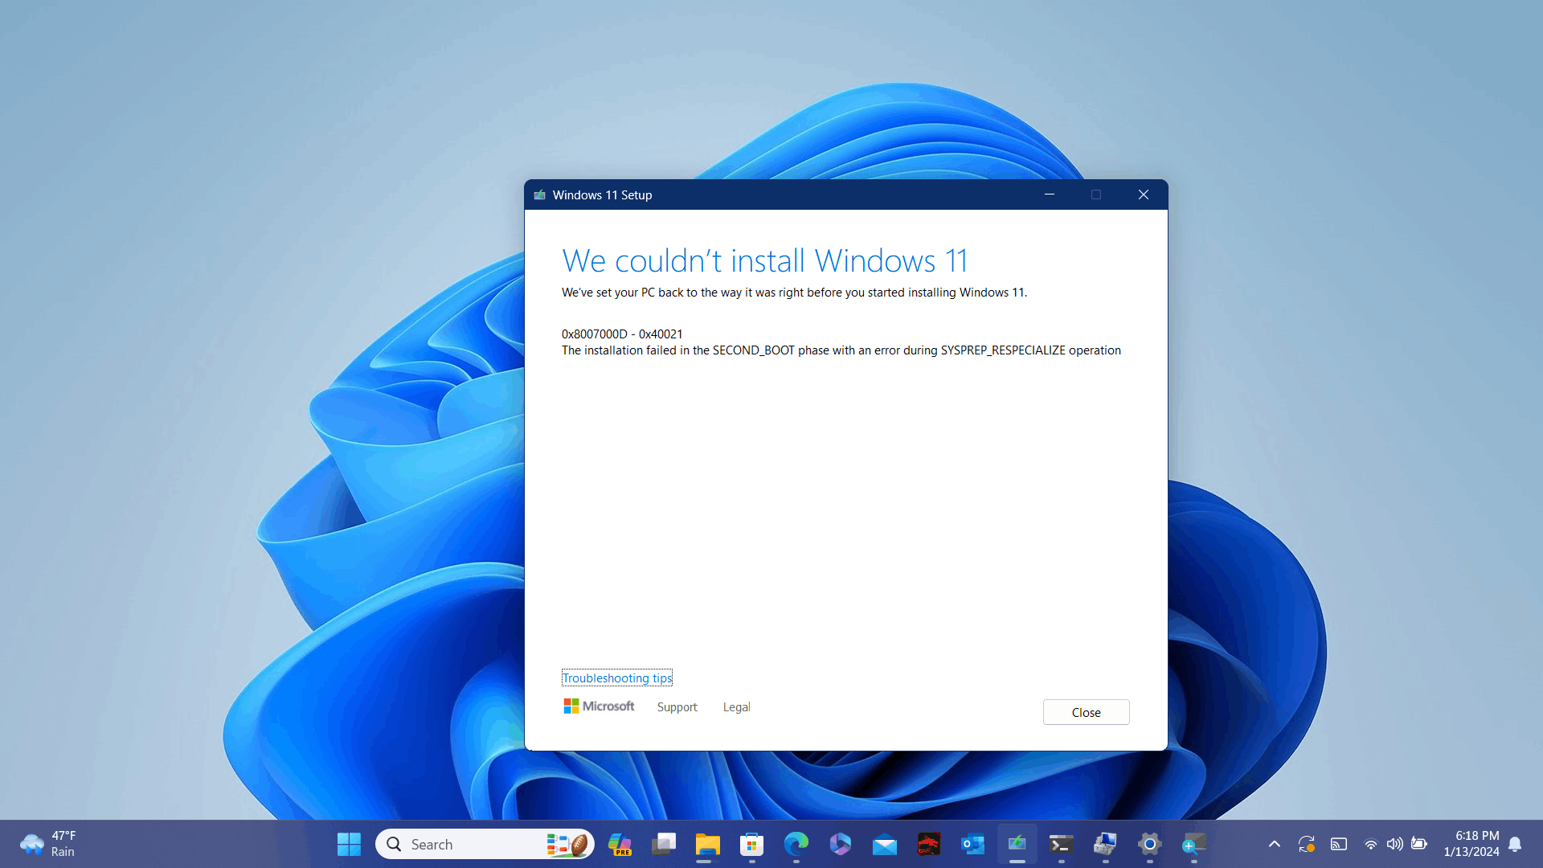
Task: Click the Close button in the dialog
Action: [1086, 712]
